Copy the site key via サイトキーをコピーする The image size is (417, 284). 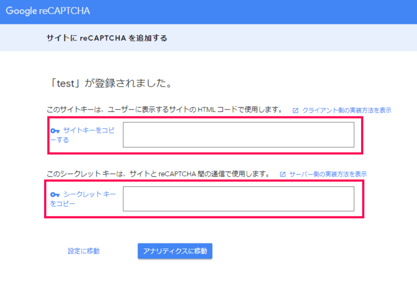(82, 135)
